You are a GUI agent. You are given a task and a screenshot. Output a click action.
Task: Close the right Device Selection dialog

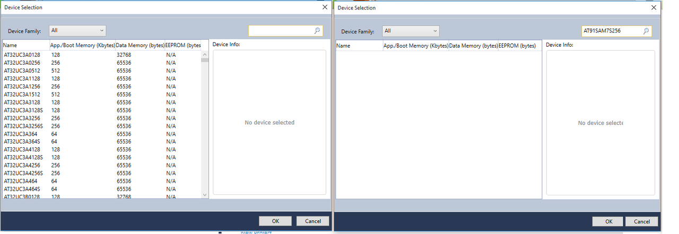coord(654,8)
